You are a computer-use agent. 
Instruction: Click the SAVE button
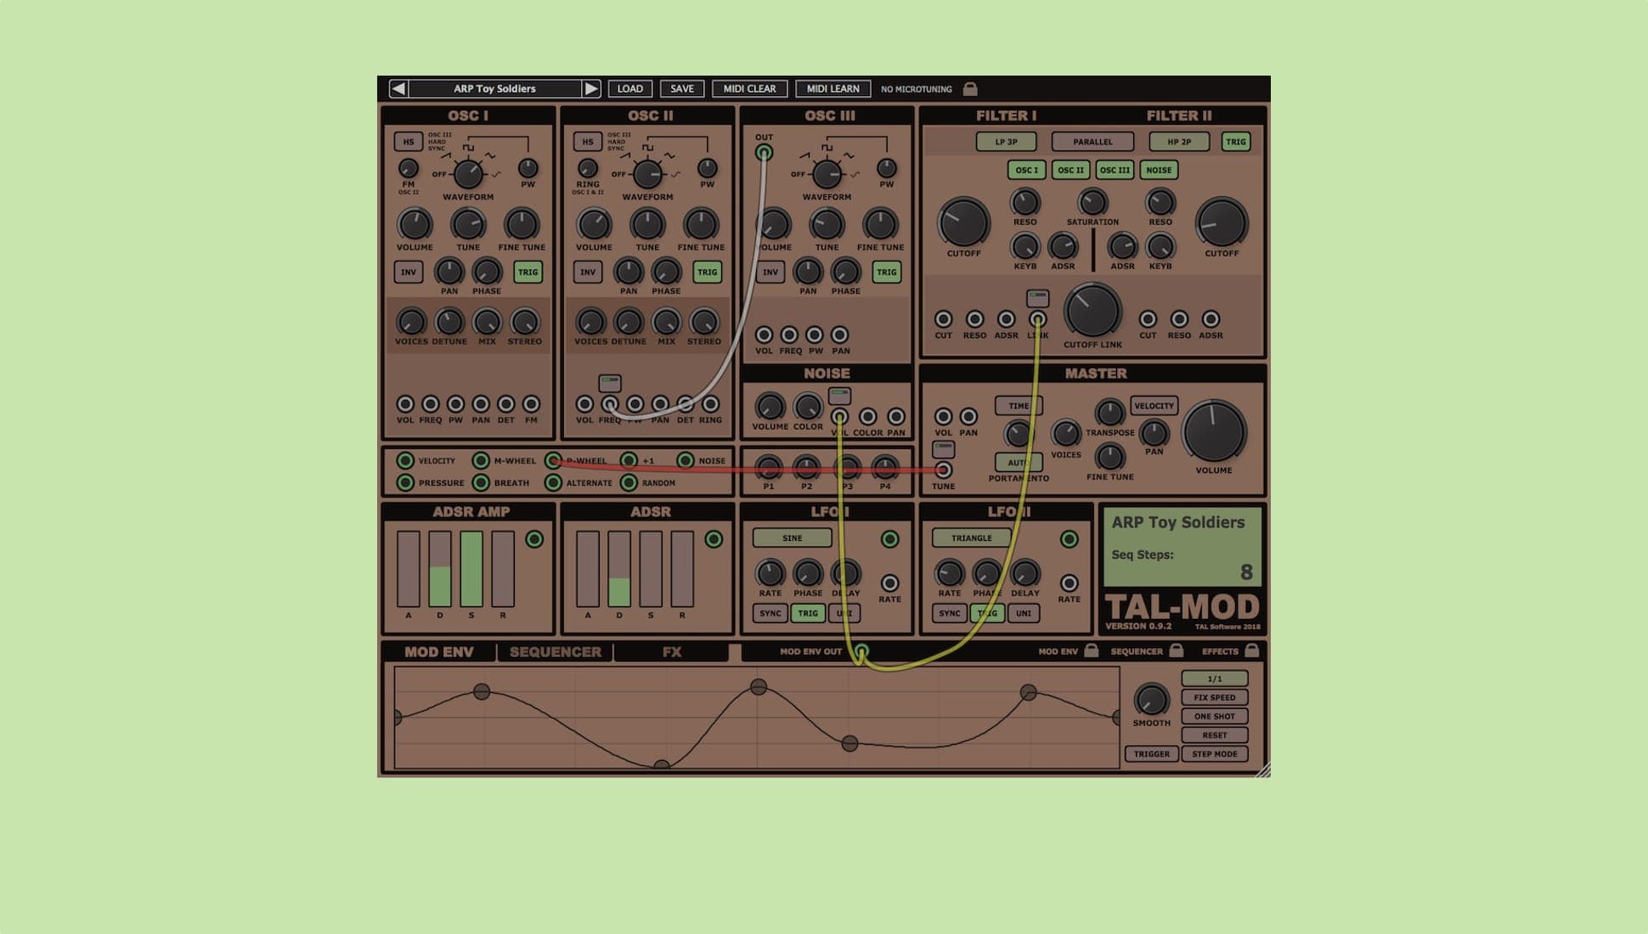(x=682, y=88)
